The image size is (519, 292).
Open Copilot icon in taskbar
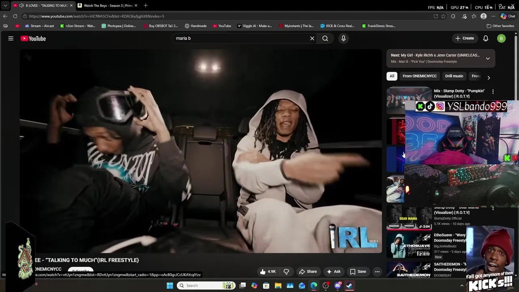(x=254, y=286)
